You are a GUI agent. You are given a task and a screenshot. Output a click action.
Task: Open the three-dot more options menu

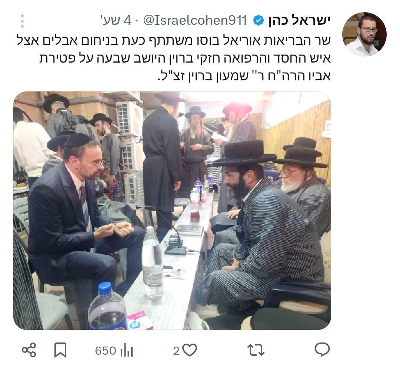click(22, 21)
